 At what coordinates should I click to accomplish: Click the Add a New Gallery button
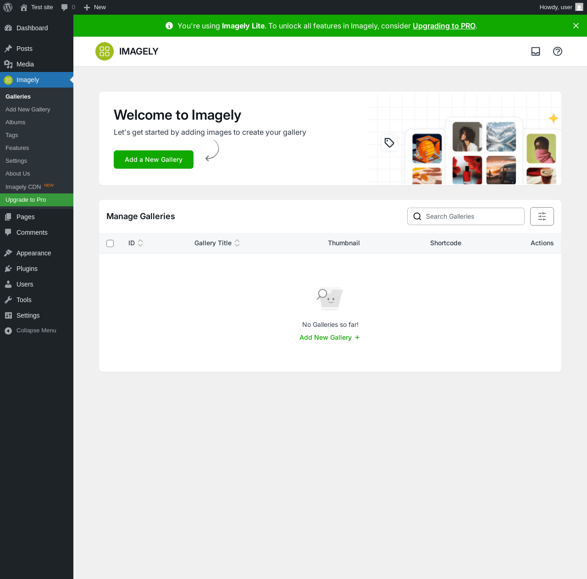click(154, 160)
